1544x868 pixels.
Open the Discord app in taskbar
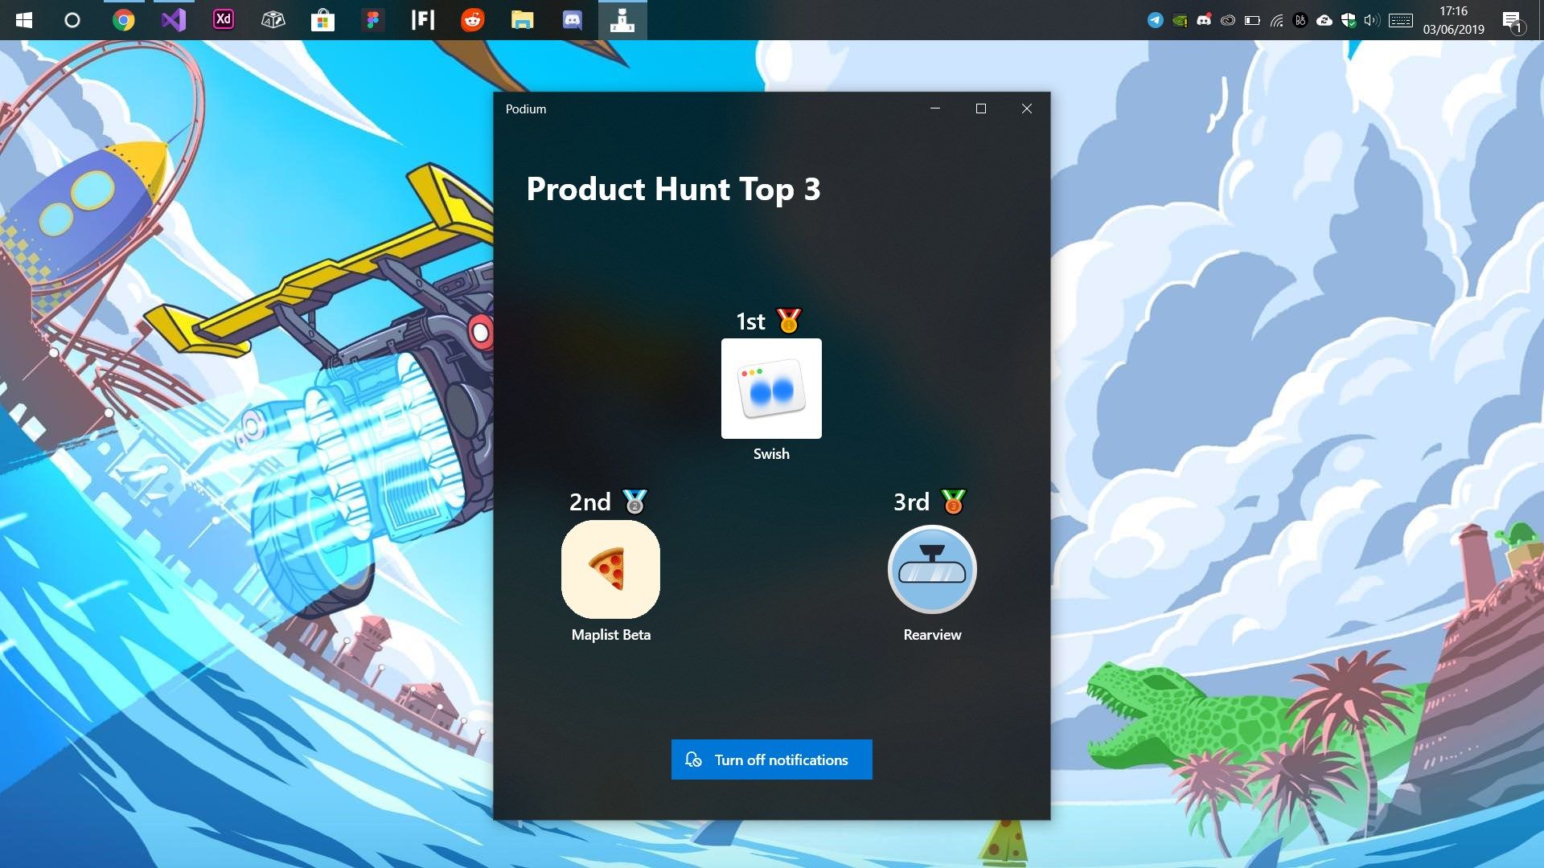click(573, 20)
